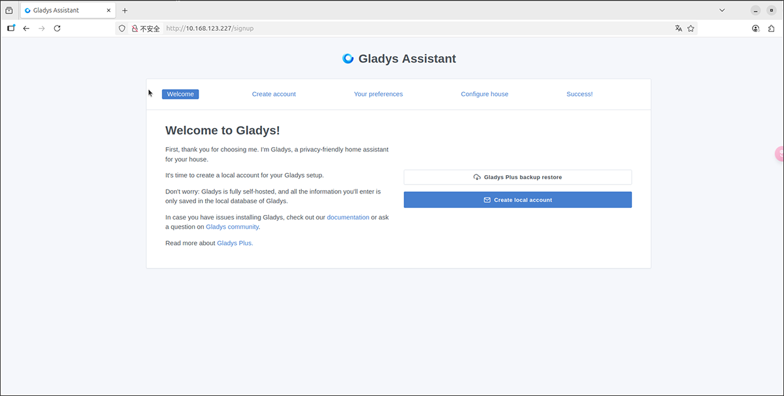Image resolution: width=784 pixels, height=396 pixels.
Task: Click the browser forward arrow
Action: click(42, 29)
